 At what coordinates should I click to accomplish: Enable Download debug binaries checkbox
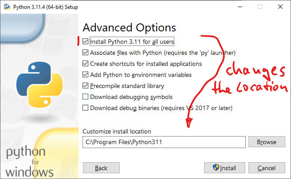pyautogui.click(x=86, y=108)
